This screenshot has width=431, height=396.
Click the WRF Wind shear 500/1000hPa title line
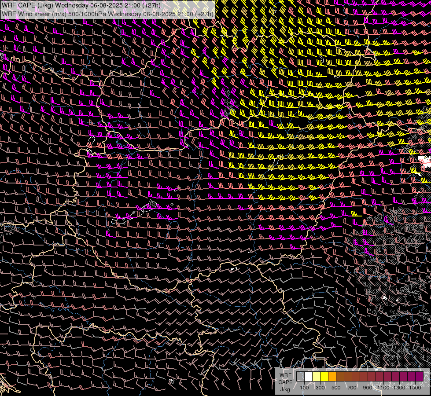[107, 14]
